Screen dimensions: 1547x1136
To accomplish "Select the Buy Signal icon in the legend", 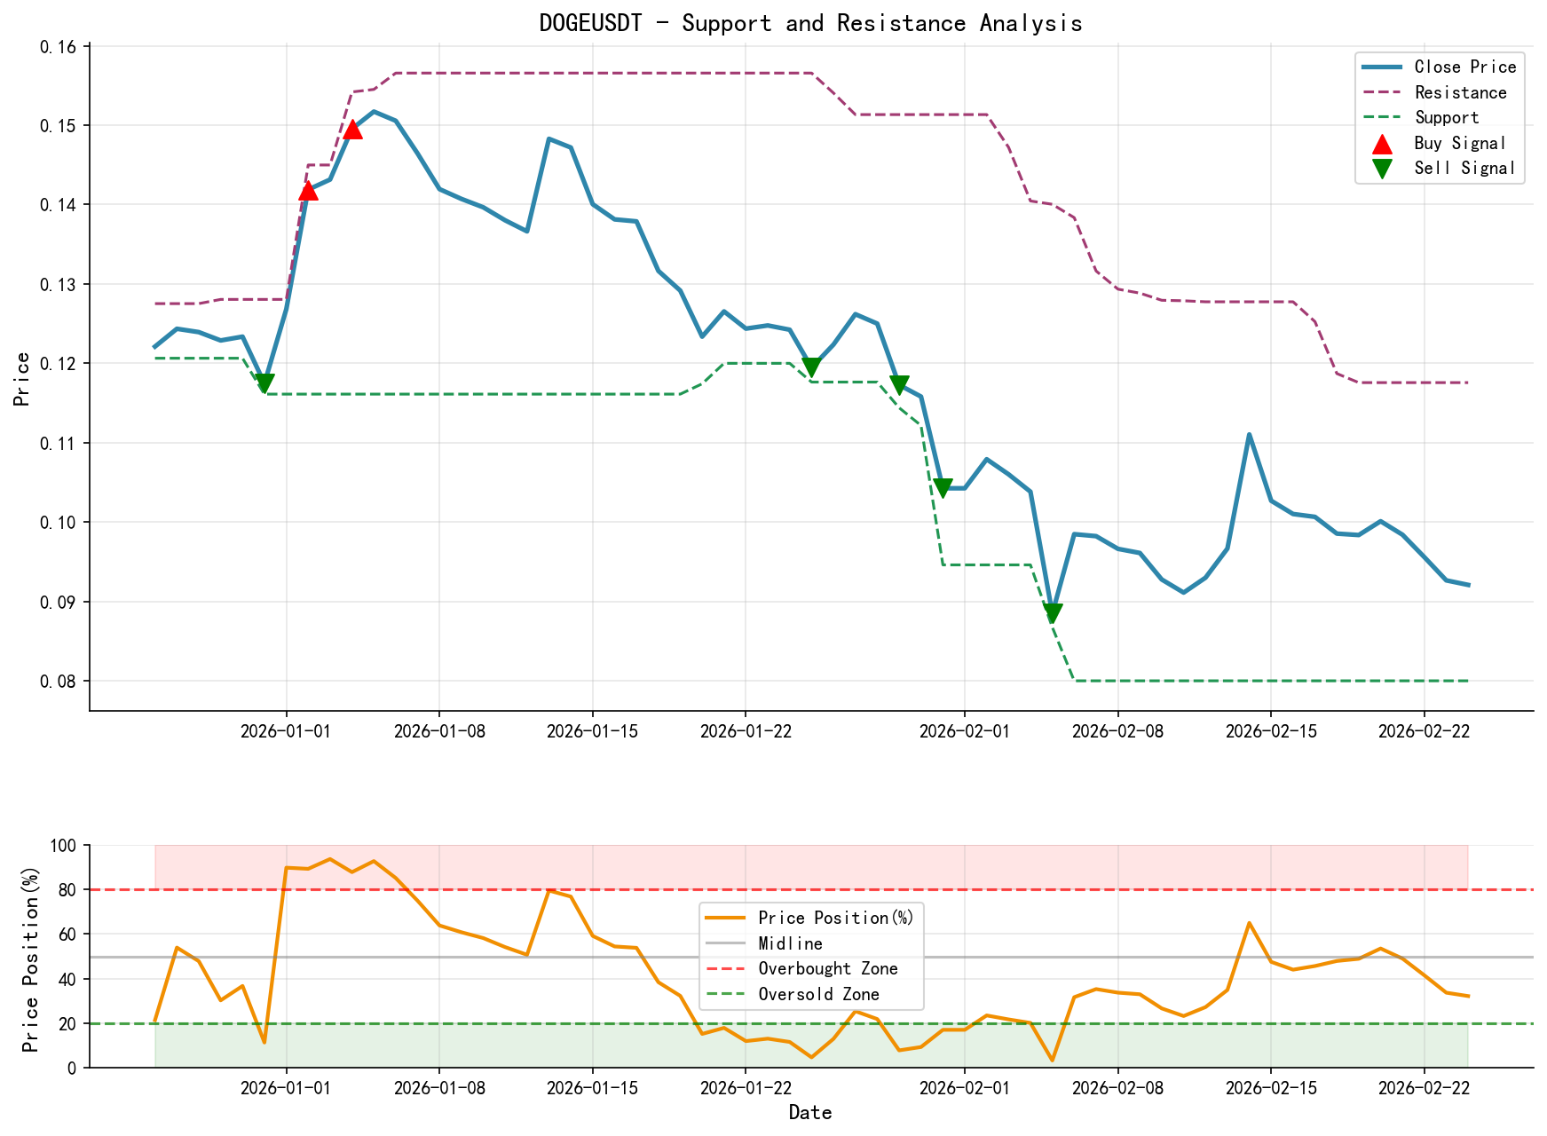I will coord(1381,142).
